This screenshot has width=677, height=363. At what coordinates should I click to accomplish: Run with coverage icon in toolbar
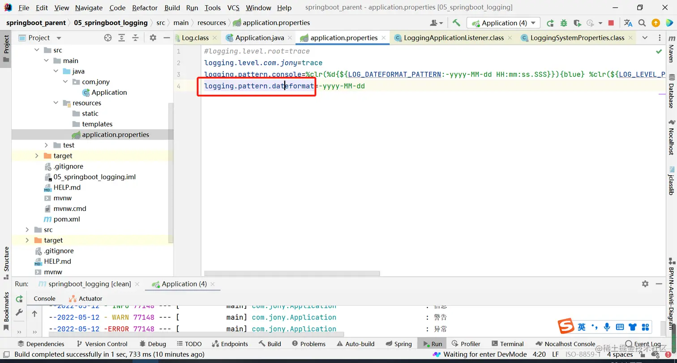pyautogui.click(x=578, y=23)
